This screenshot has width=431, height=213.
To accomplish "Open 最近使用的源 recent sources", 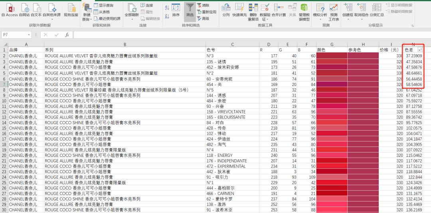I will (107, 19).
